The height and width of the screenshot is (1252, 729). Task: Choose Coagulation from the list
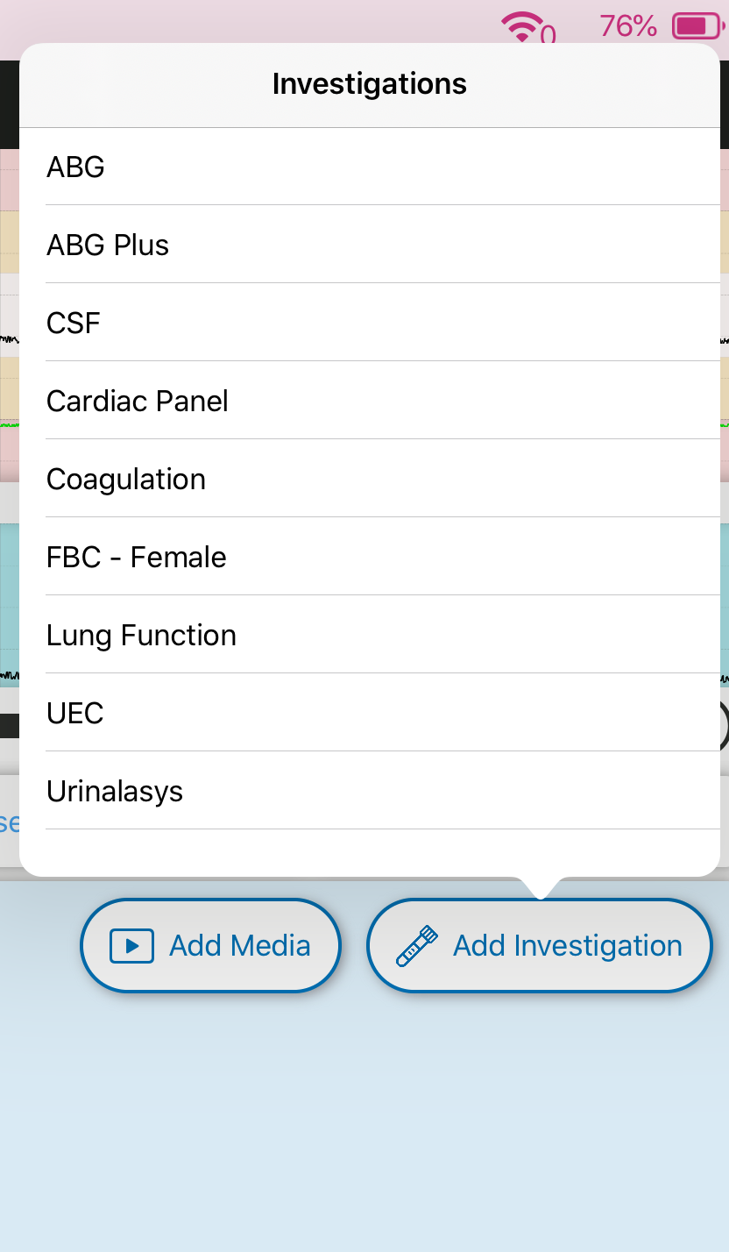pos(126,479)
